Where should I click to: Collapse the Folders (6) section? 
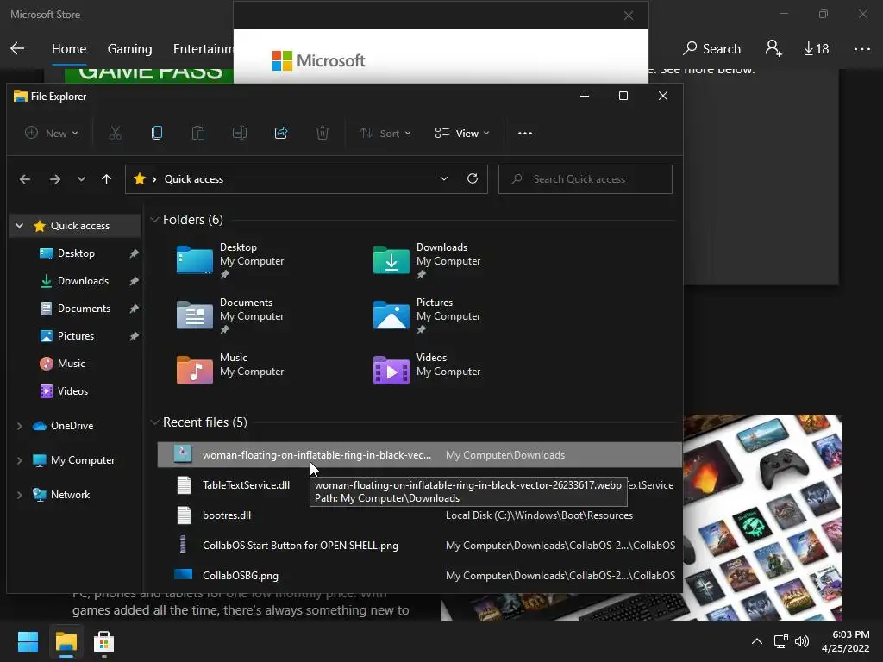click(x=154, y=220)
